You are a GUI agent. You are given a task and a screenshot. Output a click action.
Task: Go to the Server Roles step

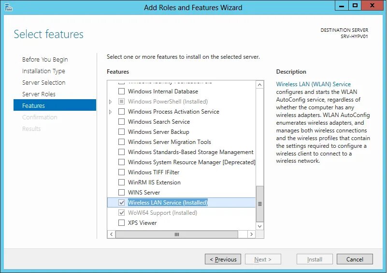pyautogui.click(x=39, y=94)
